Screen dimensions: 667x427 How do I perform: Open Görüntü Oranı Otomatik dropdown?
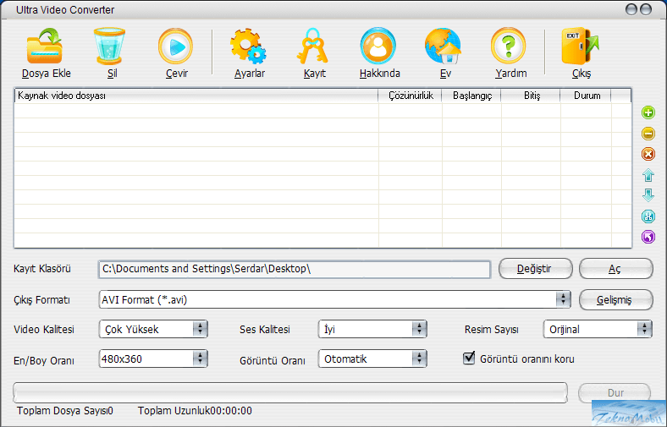click(x=372, y=359)
